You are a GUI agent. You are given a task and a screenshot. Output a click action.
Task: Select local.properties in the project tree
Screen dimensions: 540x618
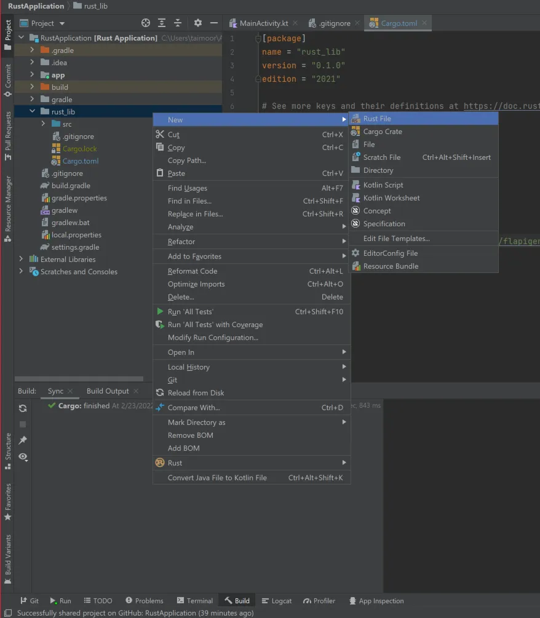pos(76,234)
